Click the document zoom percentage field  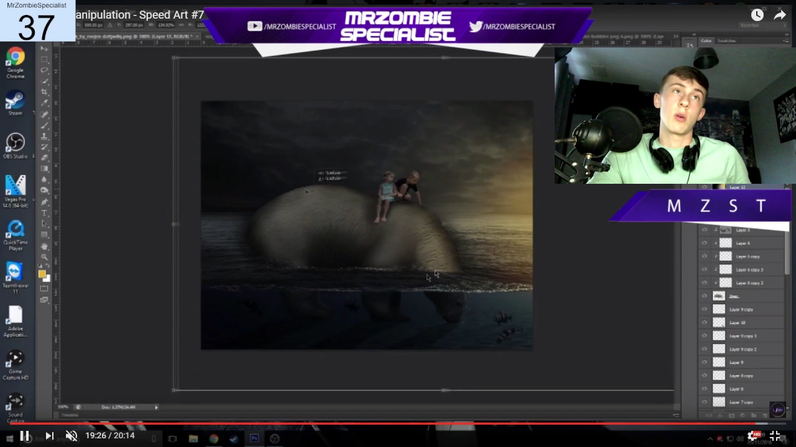coord(63,407)
